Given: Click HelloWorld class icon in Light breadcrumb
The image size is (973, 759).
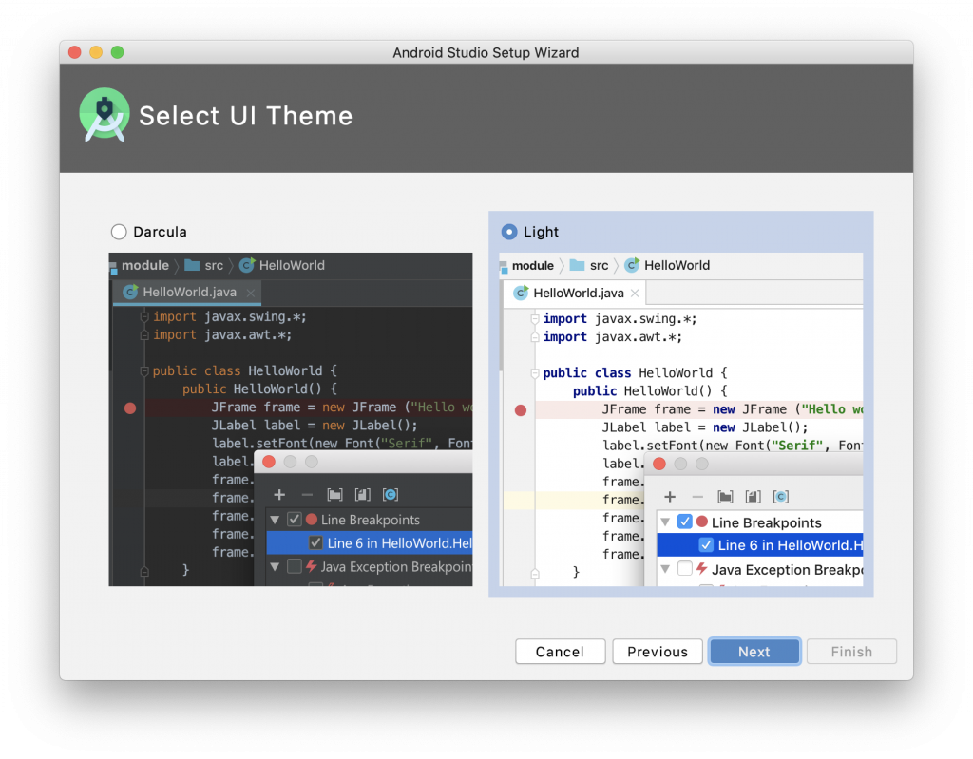Looking at the screenshot, I should pyautogui.click(x=632, y=265).
